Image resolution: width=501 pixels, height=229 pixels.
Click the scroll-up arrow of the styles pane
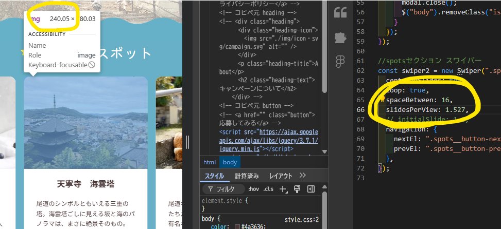click(324, 186)
